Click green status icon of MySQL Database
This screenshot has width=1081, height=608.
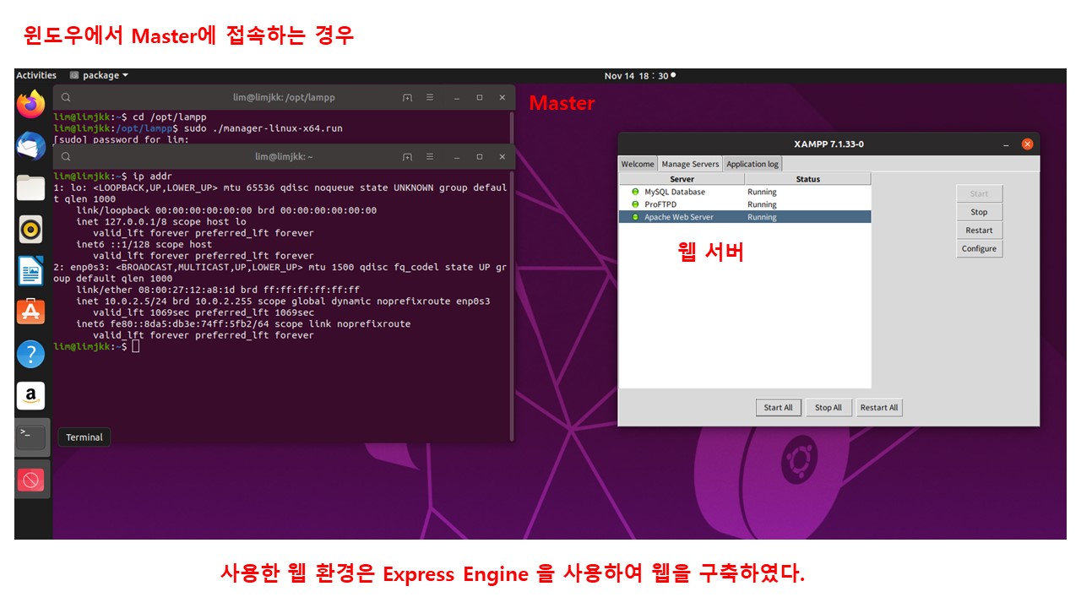click(x=635, y=192)
